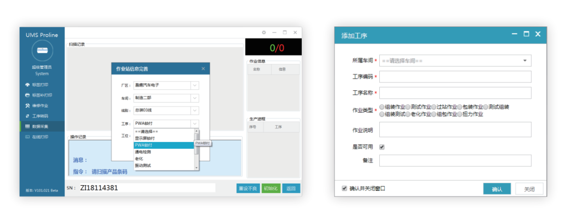
Task: Select the 测试组装 radio button
Action: tap(486, 107)
